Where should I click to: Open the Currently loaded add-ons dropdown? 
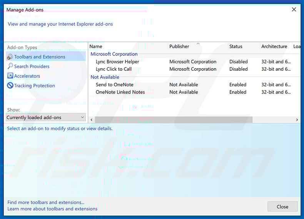pos(46,117)
